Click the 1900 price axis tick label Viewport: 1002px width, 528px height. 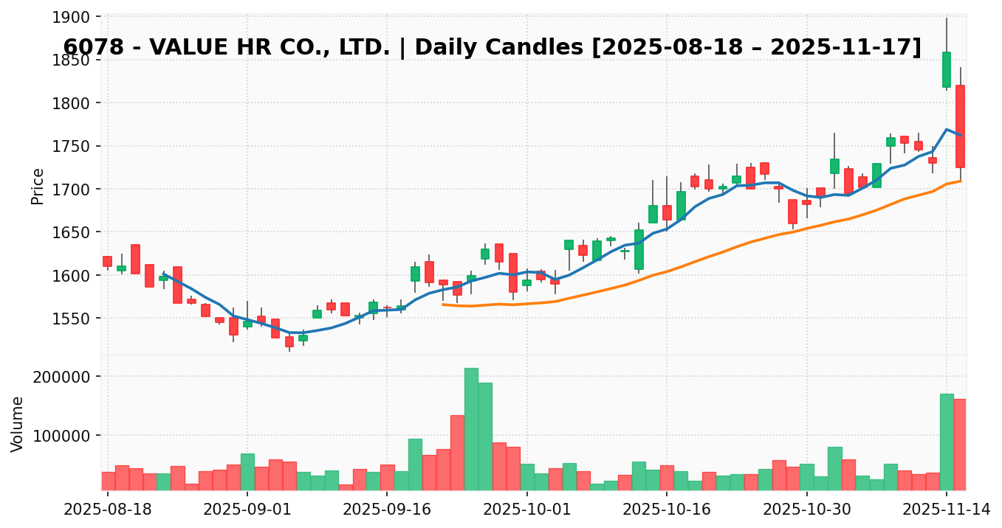click(74, 17)
